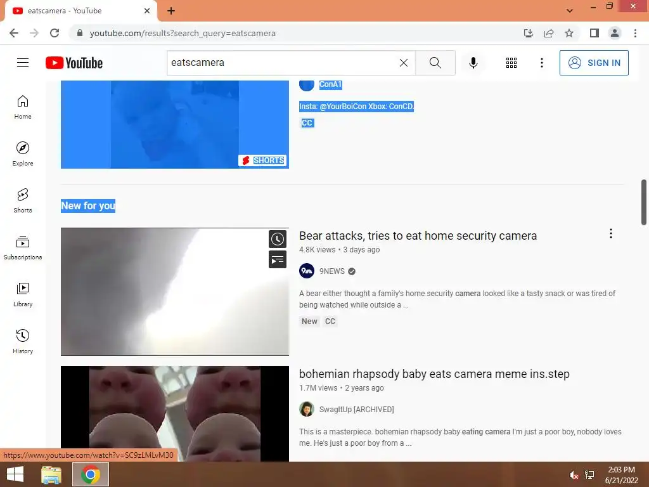The image size is (649, 487).
Task: Close the eatscamera - YouTube tab
Action: (147, 11)
